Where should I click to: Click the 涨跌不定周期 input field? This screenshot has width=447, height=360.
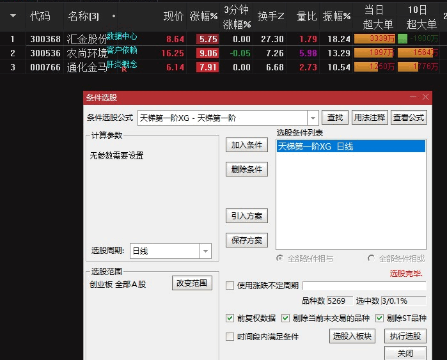(365, 286)
